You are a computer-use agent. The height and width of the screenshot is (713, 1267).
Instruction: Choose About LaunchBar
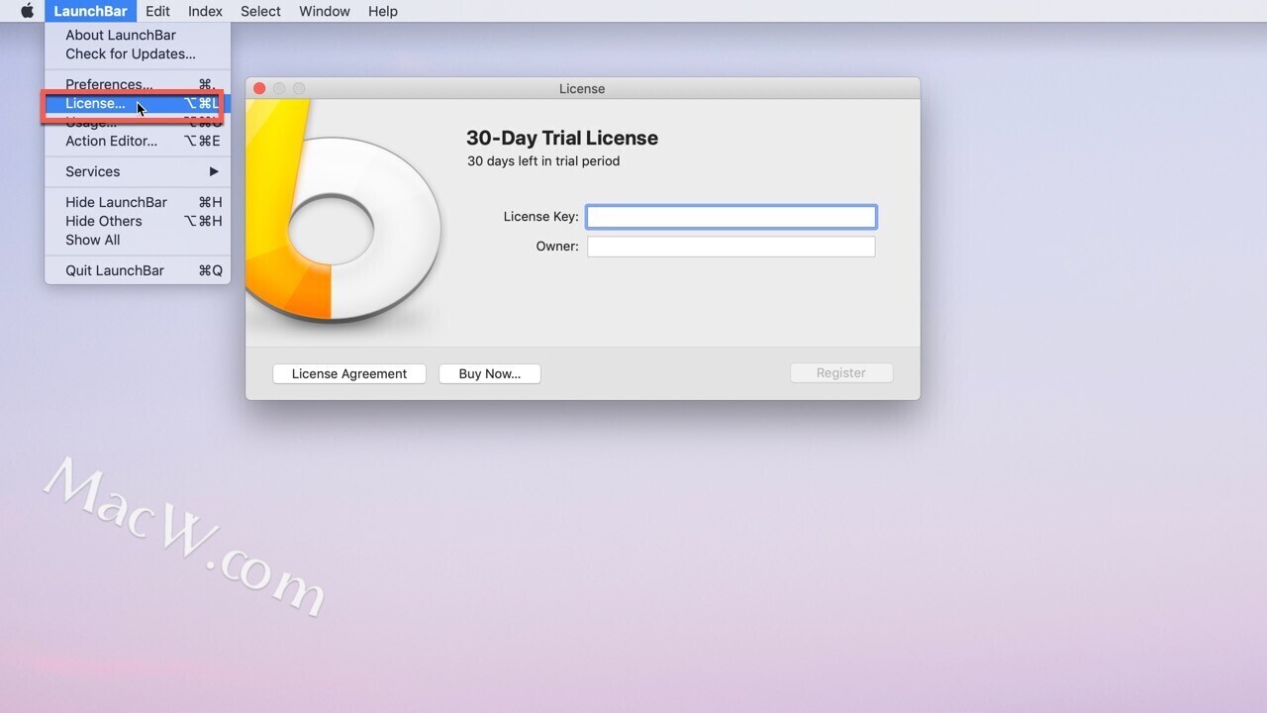click(138, 35)
